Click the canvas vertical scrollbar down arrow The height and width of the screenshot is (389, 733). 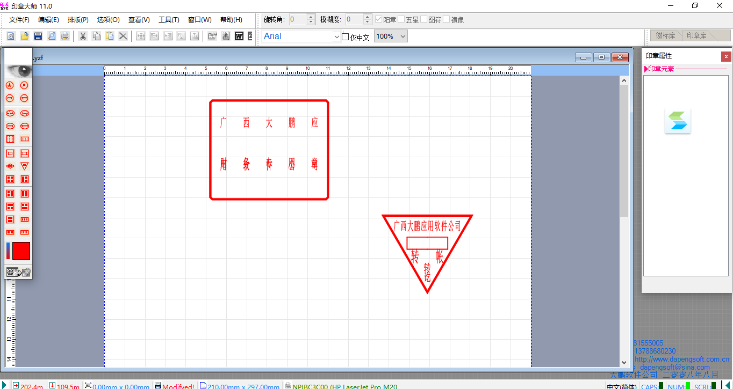624,363
